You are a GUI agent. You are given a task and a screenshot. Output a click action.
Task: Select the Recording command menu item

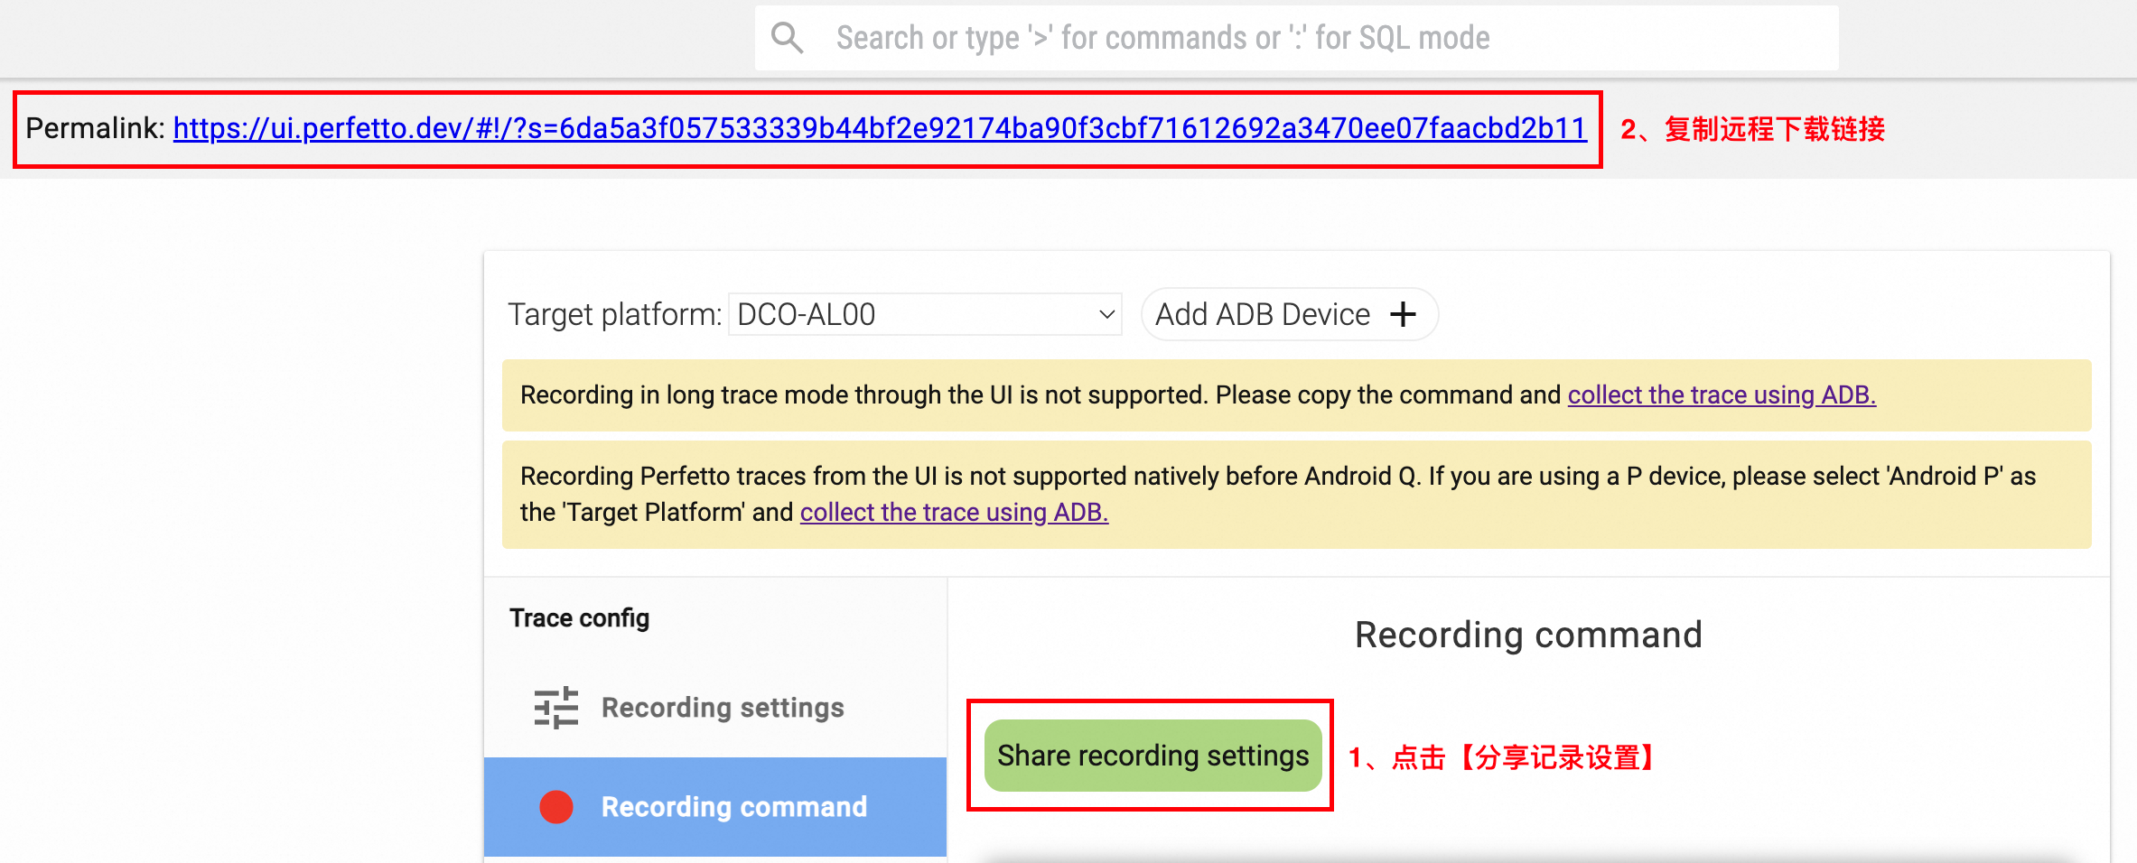[733, 807]
